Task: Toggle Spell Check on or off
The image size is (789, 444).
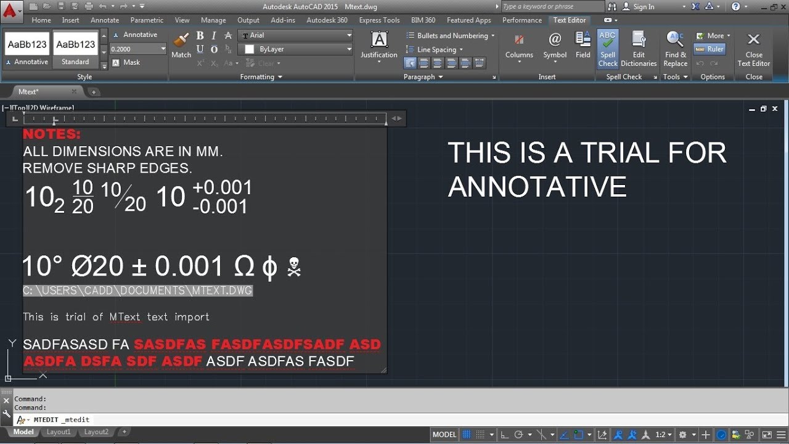Action: [607, 49]
